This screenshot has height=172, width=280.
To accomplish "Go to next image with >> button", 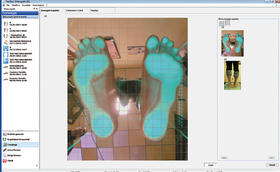I will (x=271, y=157).
